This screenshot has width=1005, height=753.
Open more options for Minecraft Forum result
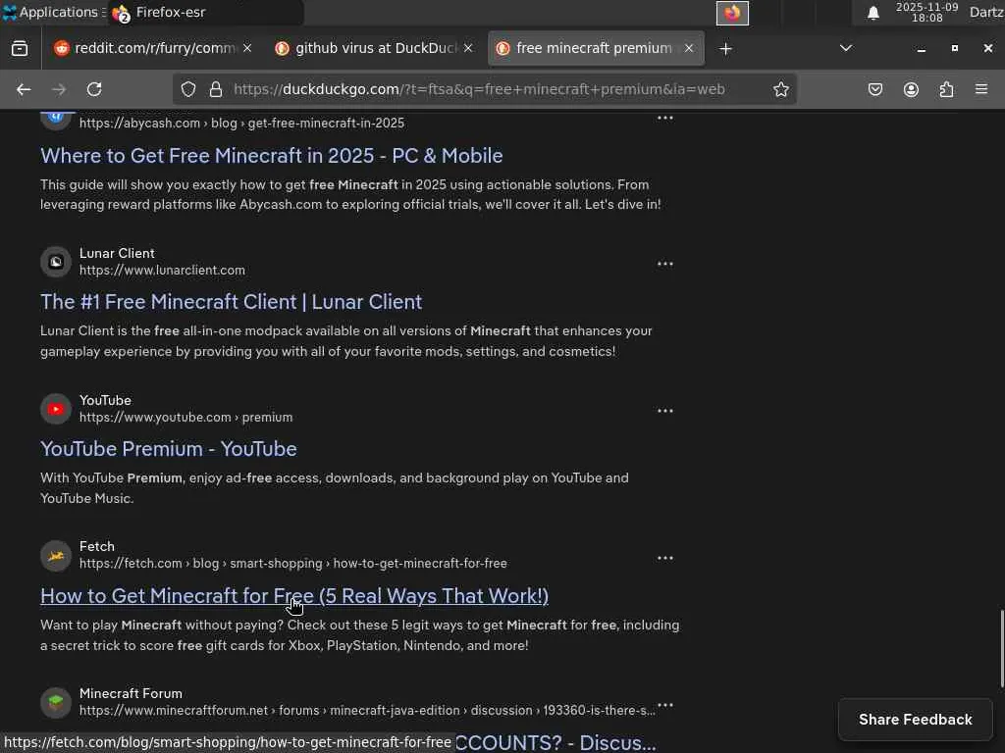click(665, 705)
